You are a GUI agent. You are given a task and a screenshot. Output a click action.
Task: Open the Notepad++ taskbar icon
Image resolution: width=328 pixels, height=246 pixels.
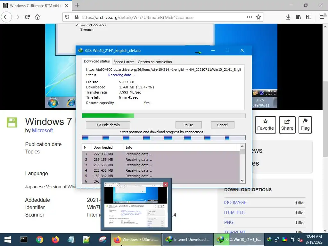point(86,240)
